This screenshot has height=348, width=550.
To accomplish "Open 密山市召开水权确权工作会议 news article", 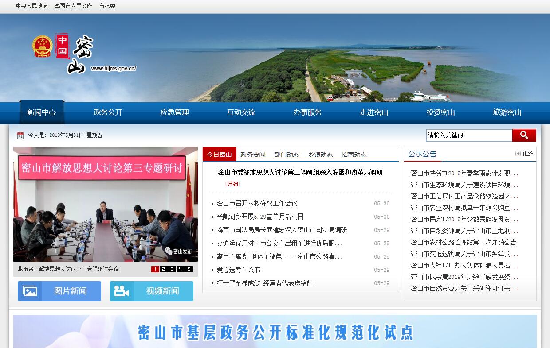I will pyautogui.click(x=257, y=203).
